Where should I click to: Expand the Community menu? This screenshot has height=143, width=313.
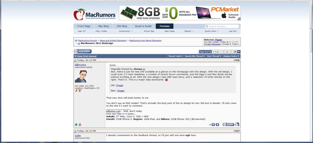126,31
